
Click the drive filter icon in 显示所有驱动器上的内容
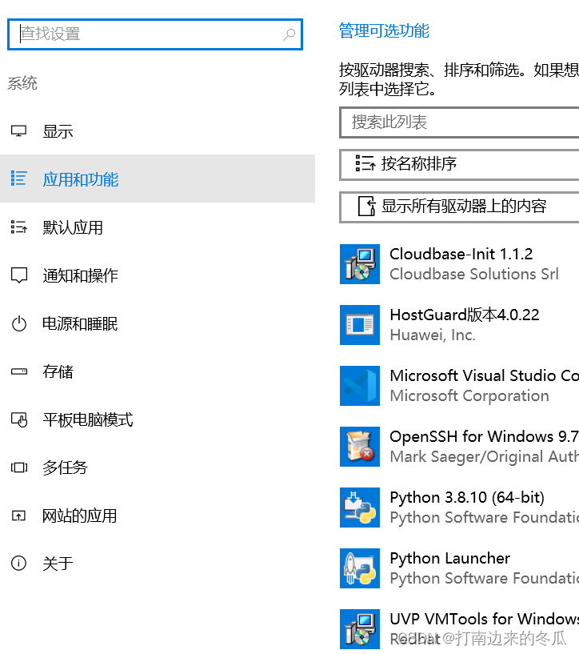coord(366,206)
